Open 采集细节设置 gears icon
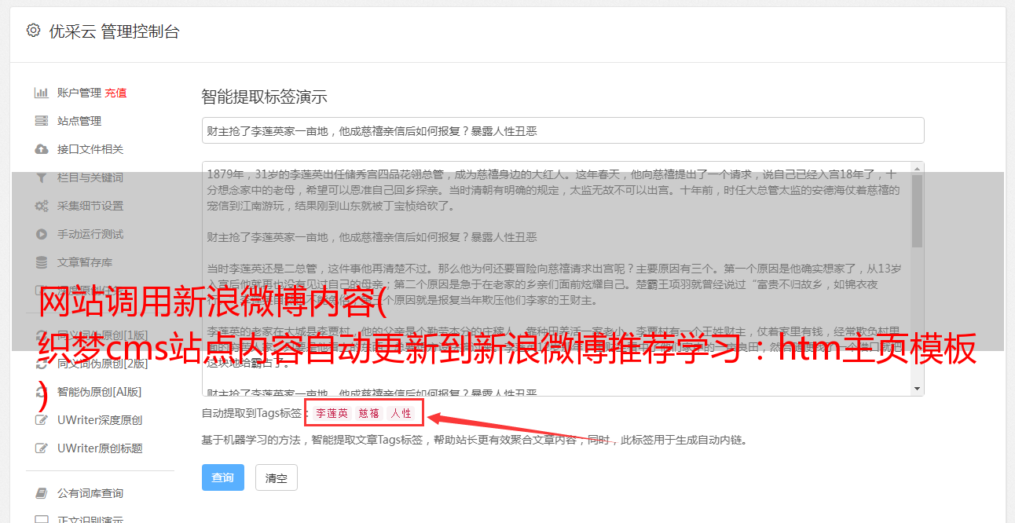Viewport: 1015px width, 523px height. (x=42, y=206)
